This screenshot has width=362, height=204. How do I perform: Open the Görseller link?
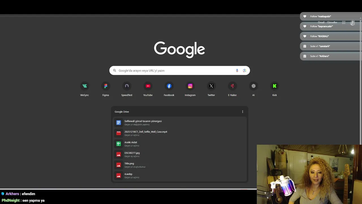coord(332,22)
